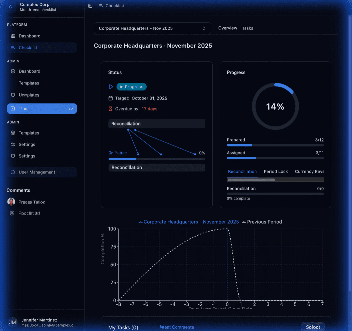Click the horizontal scrollbar under progress tabs
Screen dimensions: 352x331
click(x=251, y=180)
